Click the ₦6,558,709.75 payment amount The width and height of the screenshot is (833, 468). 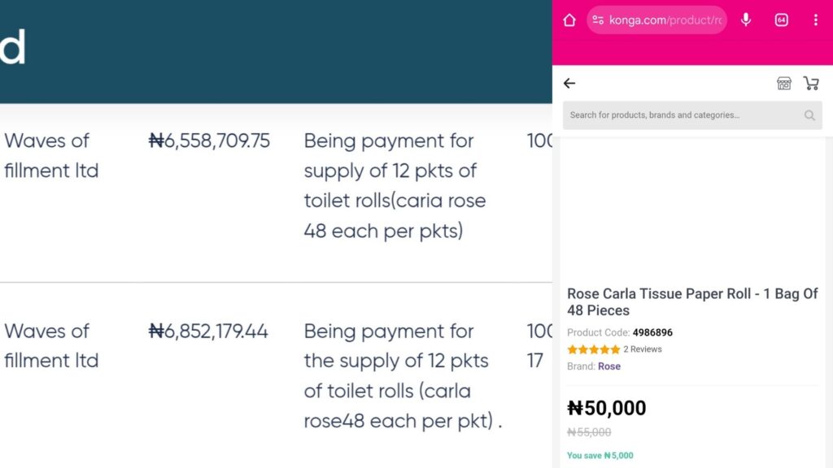tap(209, 141)
